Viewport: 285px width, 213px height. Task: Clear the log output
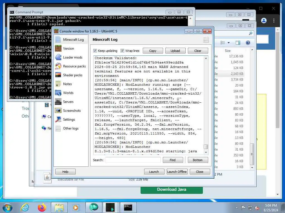coord(198,51)
